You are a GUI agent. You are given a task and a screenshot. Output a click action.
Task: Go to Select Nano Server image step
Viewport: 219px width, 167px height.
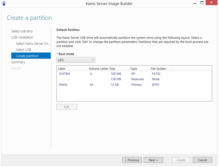(x=33, y=43)
